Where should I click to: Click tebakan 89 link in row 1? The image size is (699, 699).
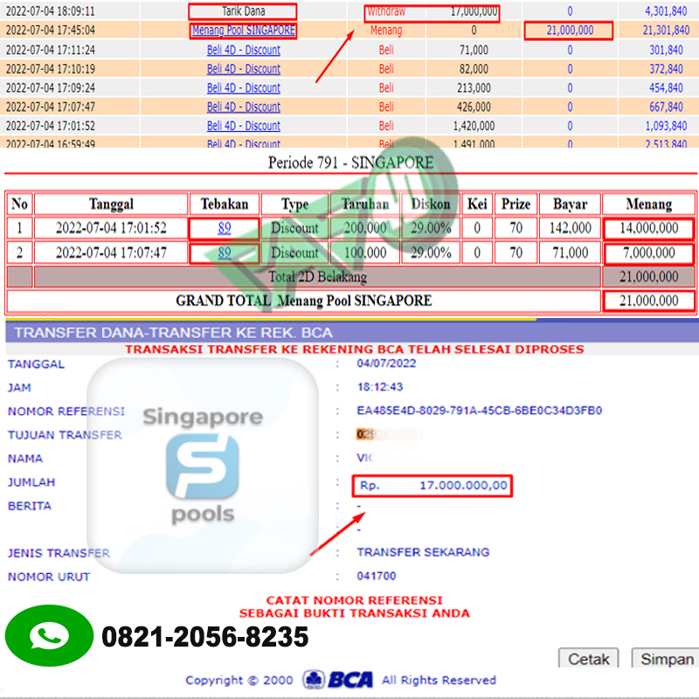[x=225, y=228]
